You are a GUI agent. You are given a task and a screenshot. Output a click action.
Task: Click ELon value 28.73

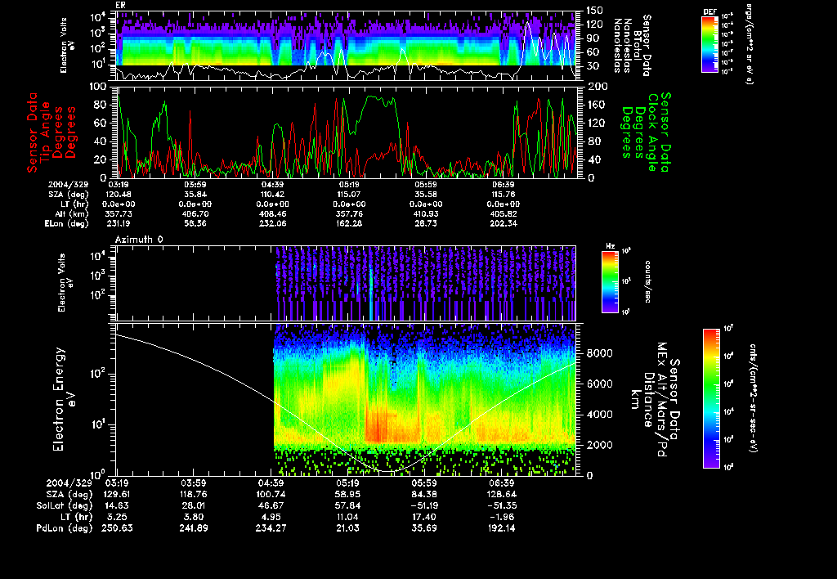(426, 224)
